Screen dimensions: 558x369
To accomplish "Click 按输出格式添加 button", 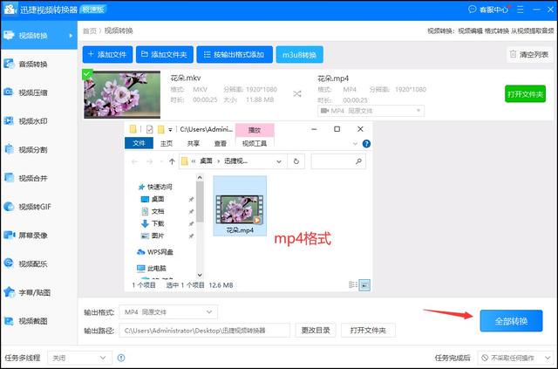I will (x=235, y=54).
